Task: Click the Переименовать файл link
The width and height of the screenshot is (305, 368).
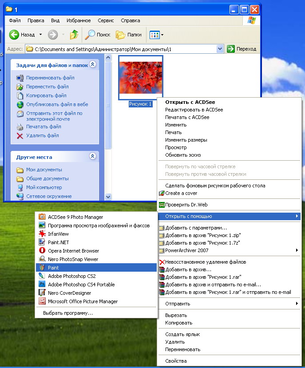Action: coord(50,78)
